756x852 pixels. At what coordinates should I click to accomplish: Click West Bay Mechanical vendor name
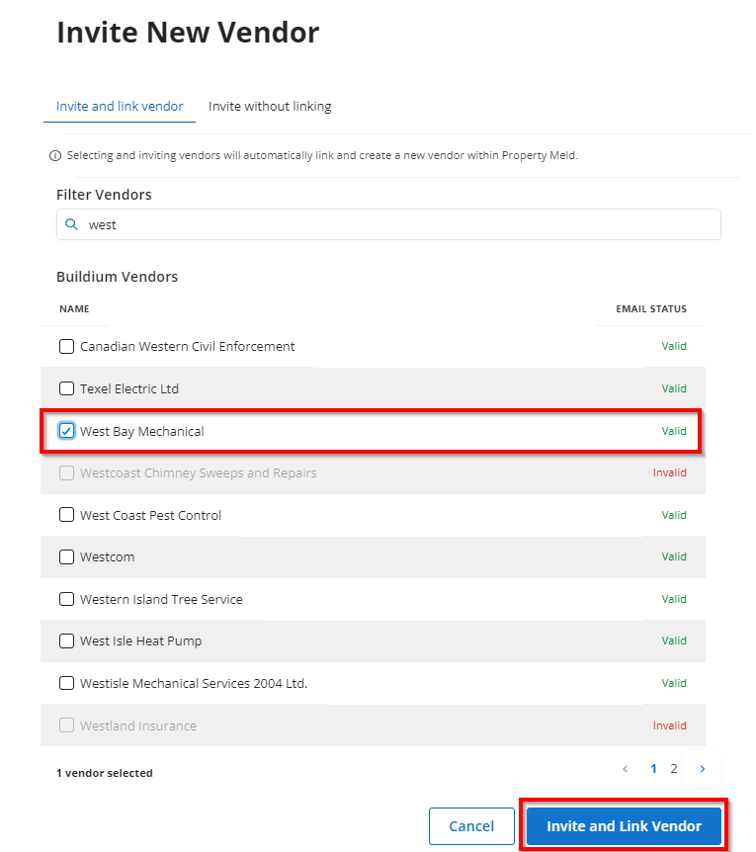(x=142, y=431)
